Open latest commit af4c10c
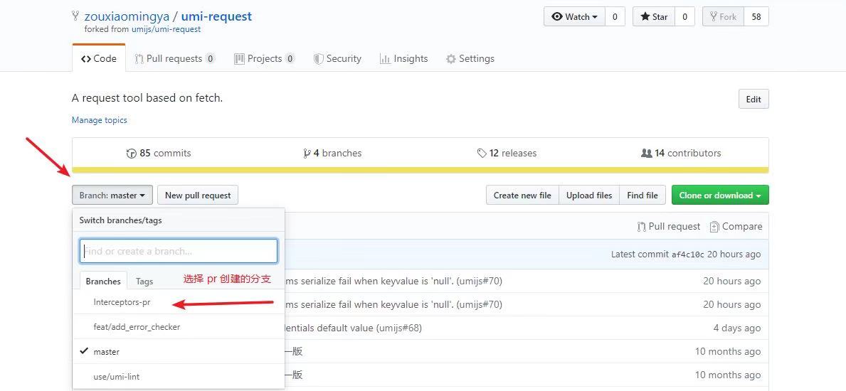This screenshot has width=846, height=391. tap(688, 255)
